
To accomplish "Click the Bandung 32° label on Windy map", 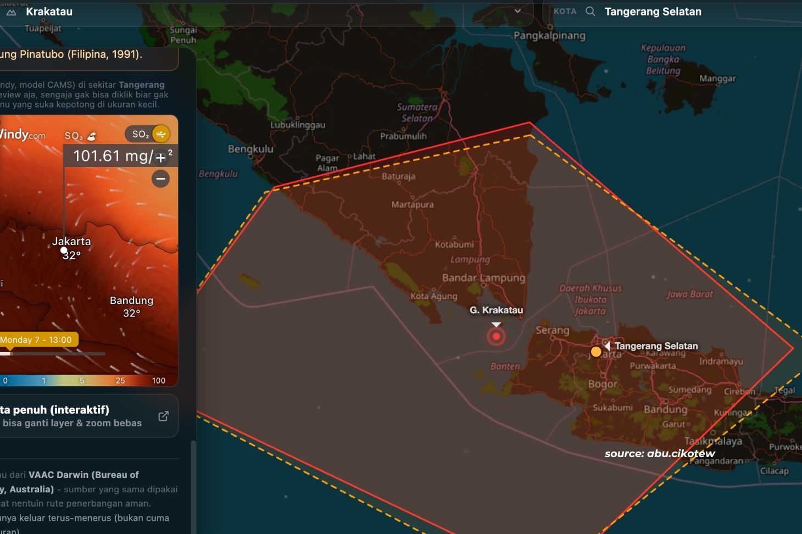I will 131,307.
